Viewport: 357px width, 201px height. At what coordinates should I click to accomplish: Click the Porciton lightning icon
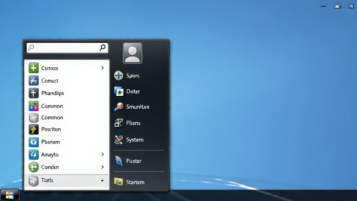(x=33, y=129)
